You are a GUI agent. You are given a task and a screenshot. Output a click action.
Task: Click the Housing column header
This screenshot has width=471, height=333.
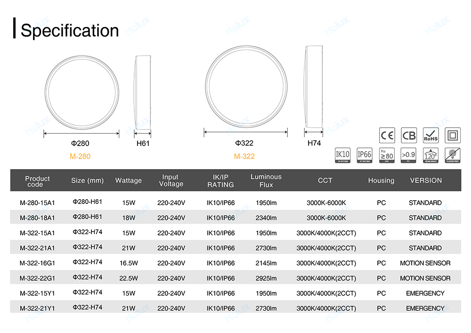point(381,180)
